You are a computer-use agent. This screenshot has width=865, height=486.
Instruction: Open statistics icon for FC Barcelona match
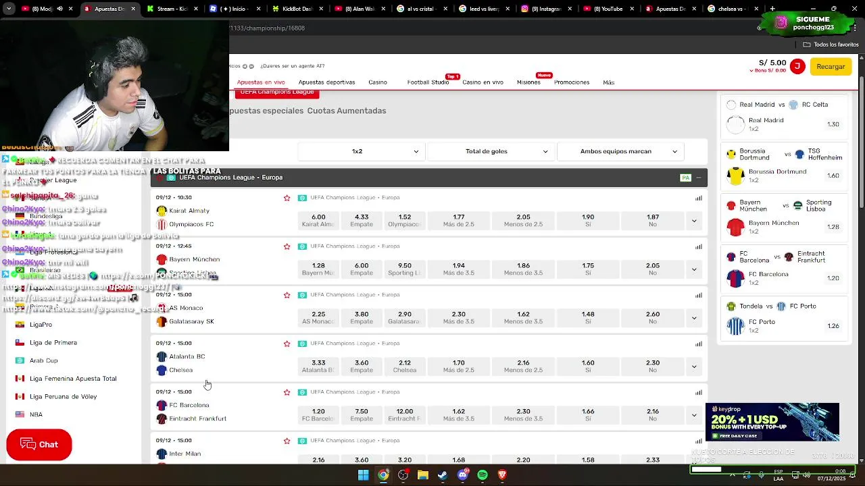(x=698, y=392)
